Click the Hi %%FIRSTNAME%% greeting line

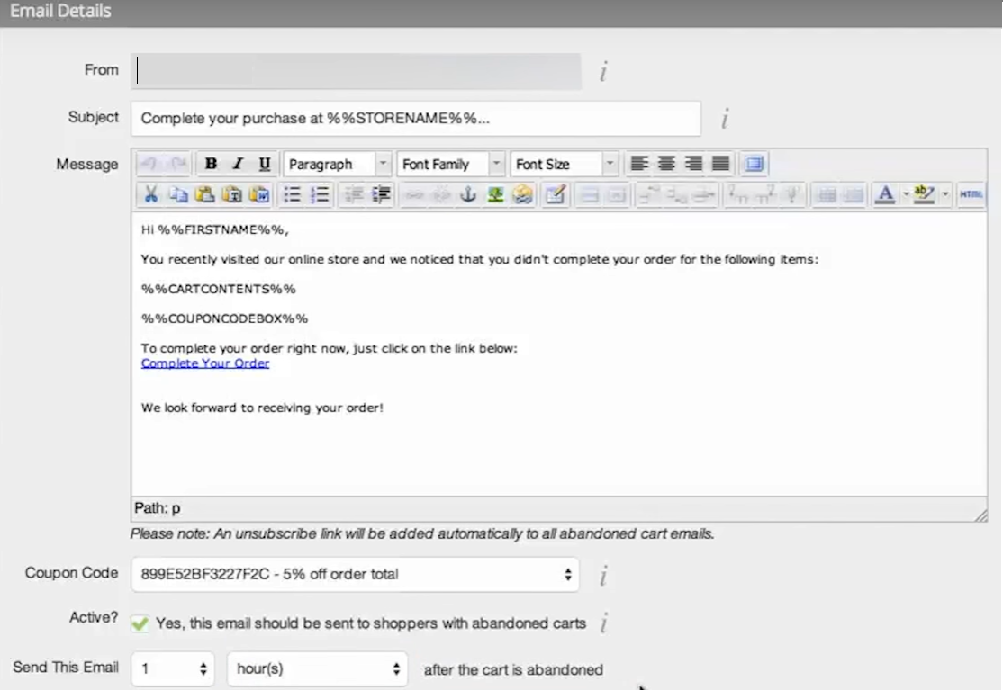point(215,229)
